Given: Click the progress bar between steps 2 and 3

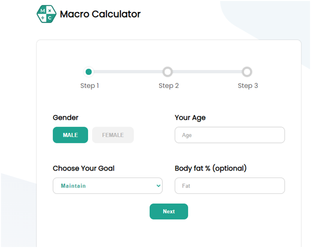Looking at the screenshot, I should click(x=207, y=72).
